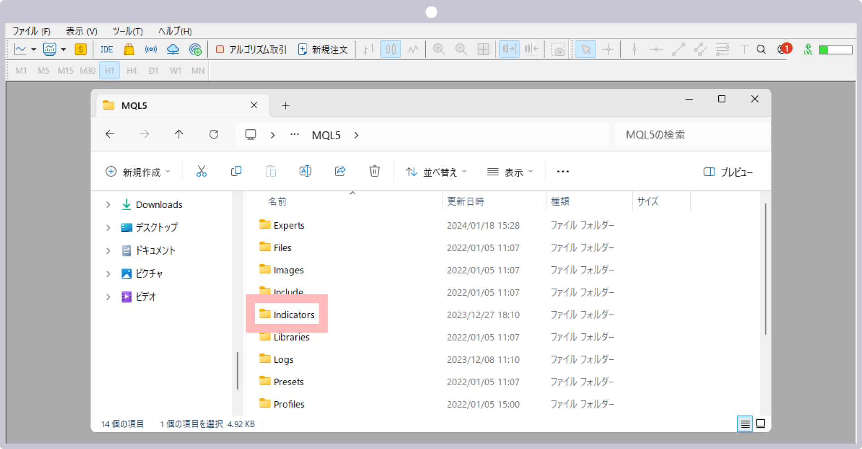Open the ヘルプ(H) menu

[175, 31]
